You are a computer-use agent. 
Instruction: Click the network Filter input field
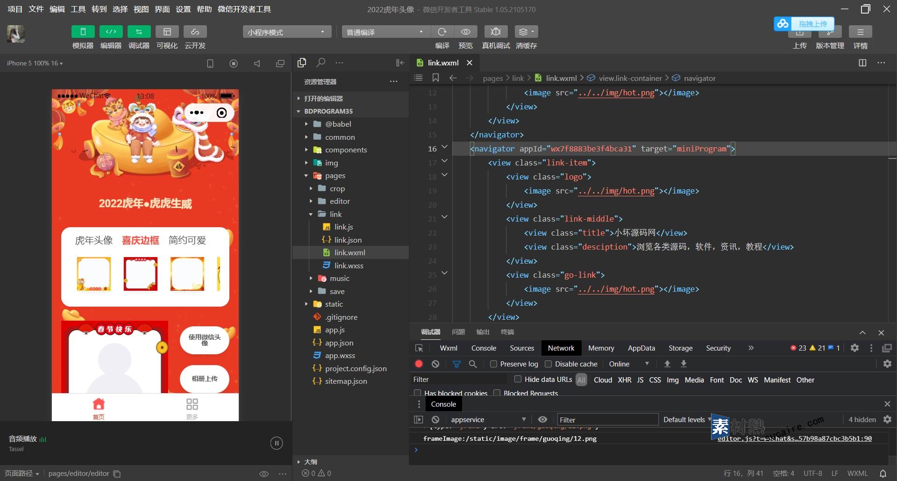tap(459, 379)
